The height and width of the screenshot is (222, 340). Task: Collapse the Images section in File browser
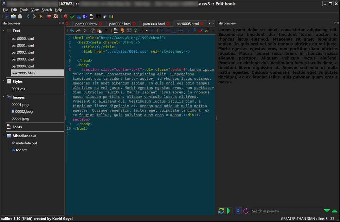(3, 97)
